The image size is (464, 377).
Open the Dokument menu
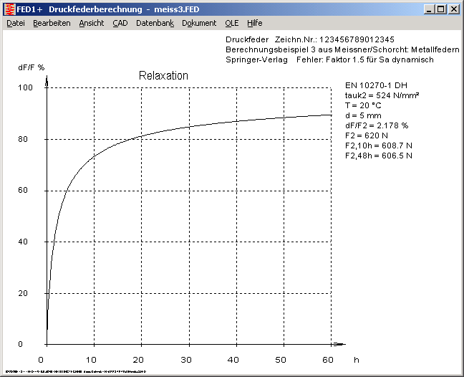[199, 23]
